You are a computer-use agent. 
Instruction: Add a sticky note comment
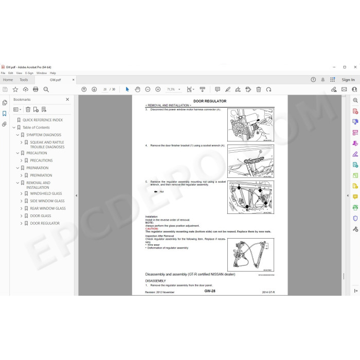[x=218, y=89]
